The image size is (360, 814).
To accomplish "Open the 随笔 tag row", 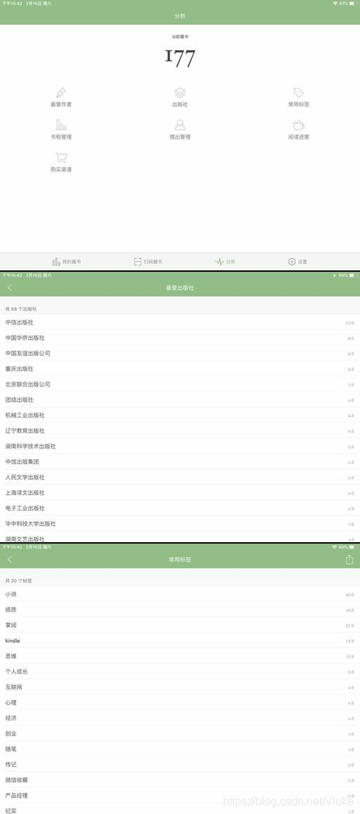I will pos(180,749).
